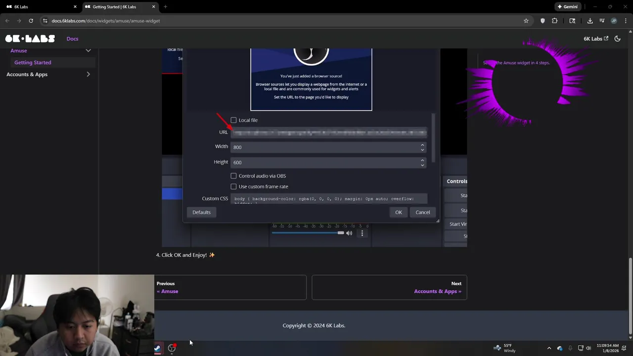Click the page vertical scrollbar thumb
This screenshot has width=633, height=356.
(x=630, y=296)
